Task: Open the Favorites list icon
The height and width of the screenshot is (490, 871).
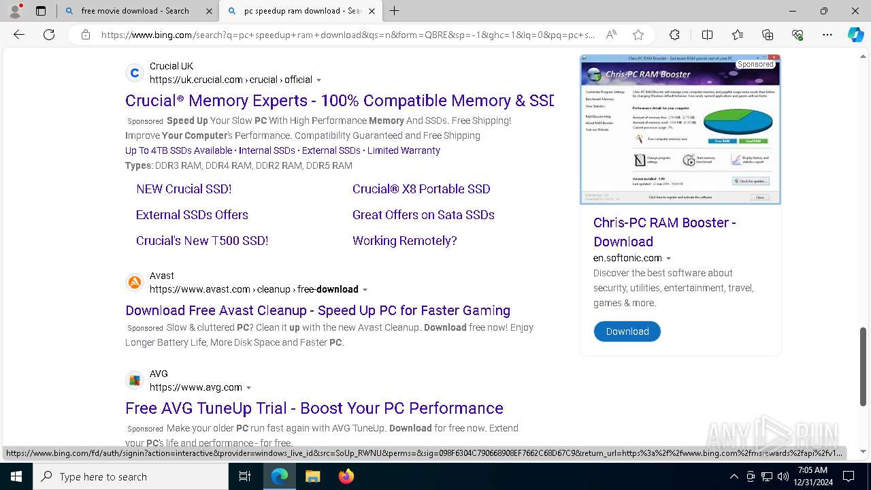Action: pos(738,35)
